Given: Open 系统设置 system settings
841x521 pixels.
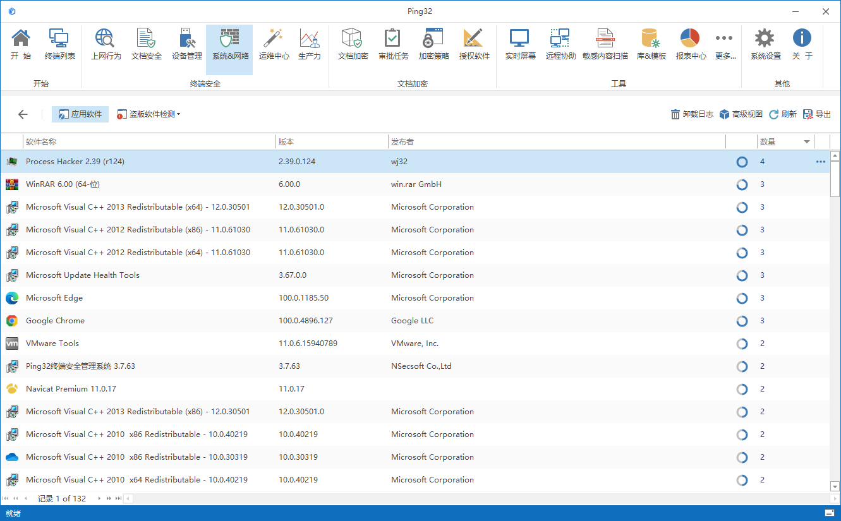Looking at the screenshot, I should tap(765, 45).
